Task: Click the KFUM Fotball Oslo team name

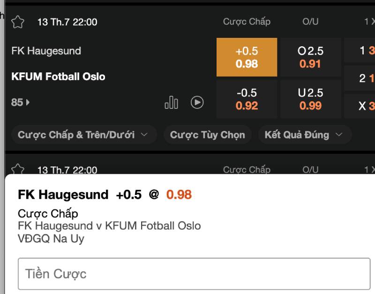Action: (58, 76)
